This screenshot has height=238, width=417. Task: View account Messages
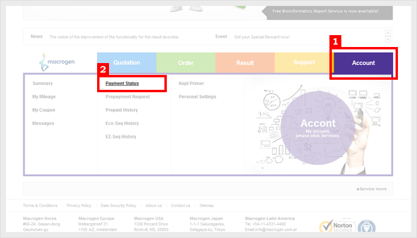point(43,123)
